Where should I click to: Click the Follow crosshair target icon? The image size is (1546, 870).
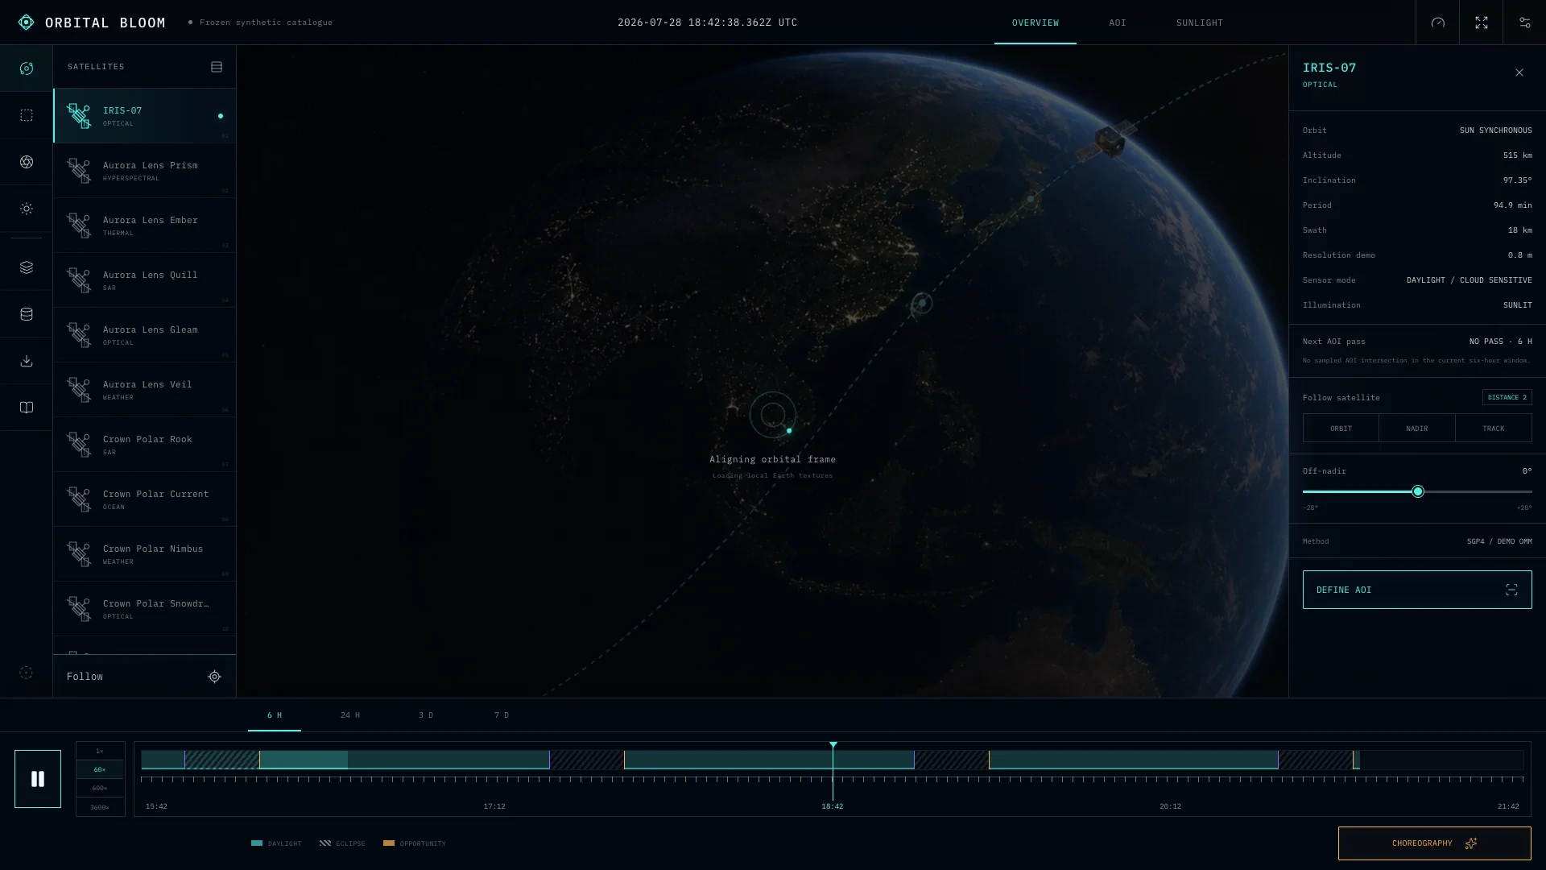click(x=214, y=677)
